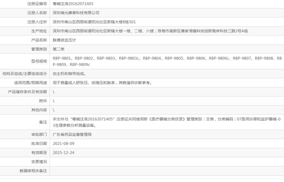Click intended use text 用于测量成人舒张压

click(103, 83)
